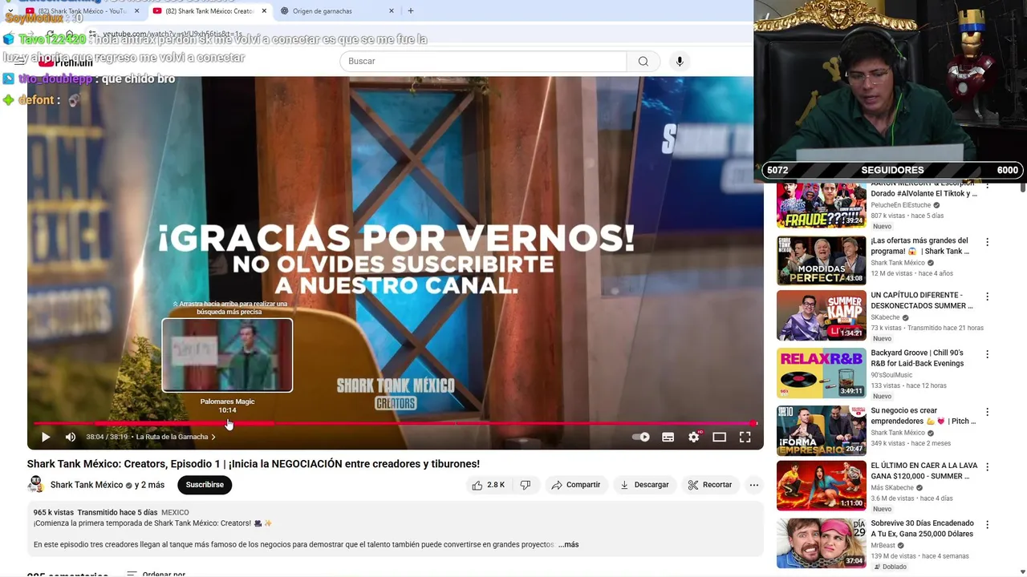Open options menu for 'EL ÚLTIMO EN CAER' video
This screenshot has width=1027, height=577.
987,466
